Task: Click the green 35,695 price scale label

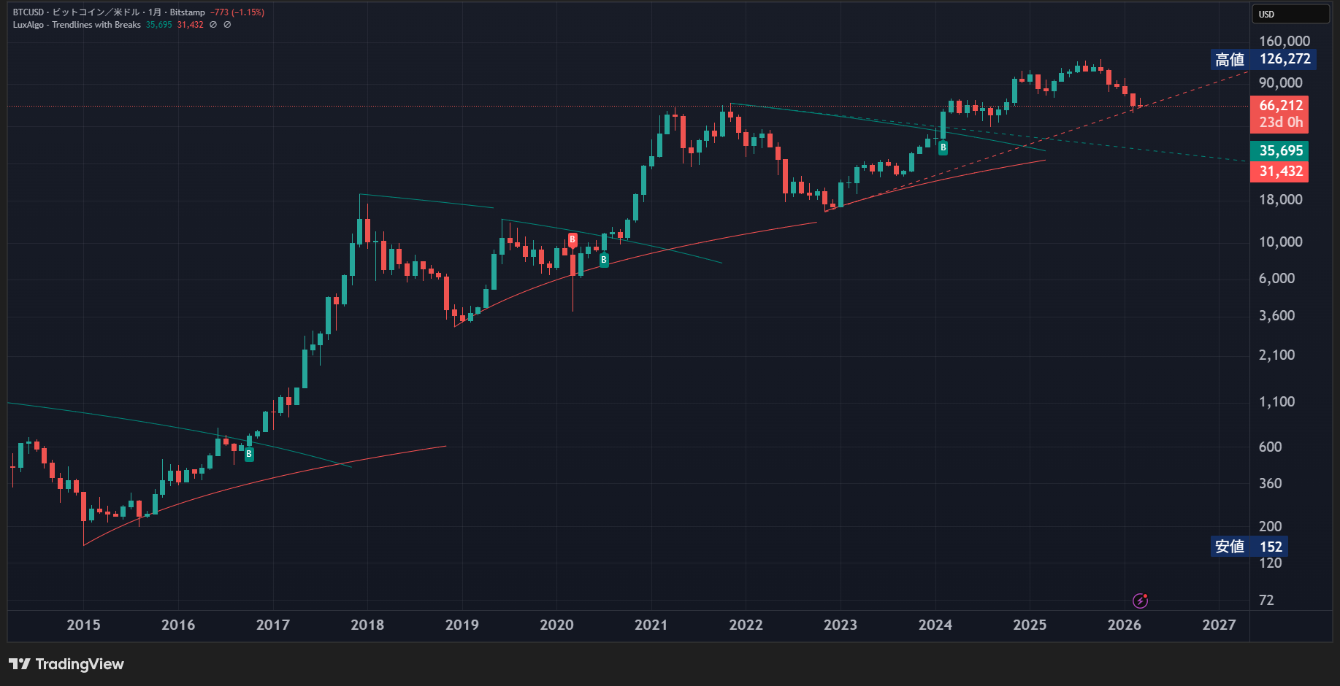Action: pyautogui.click(x=1280, y=151)
